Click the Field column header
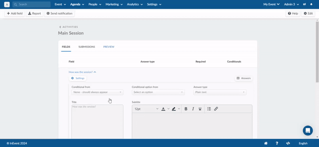 tap(71, 62)
